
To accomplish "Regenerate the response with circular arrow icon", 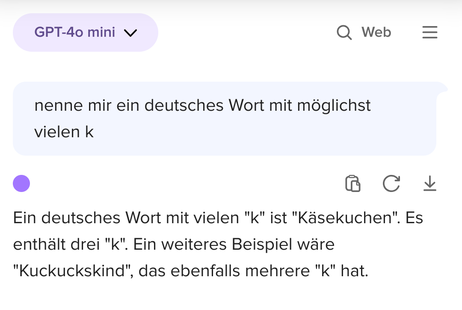I will [391, 183].
